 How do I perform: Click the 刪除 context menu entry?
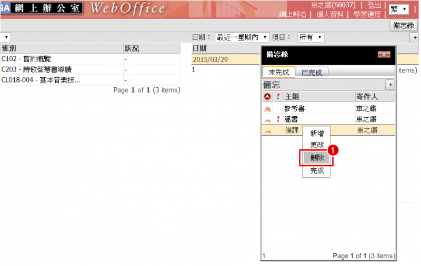317,158
